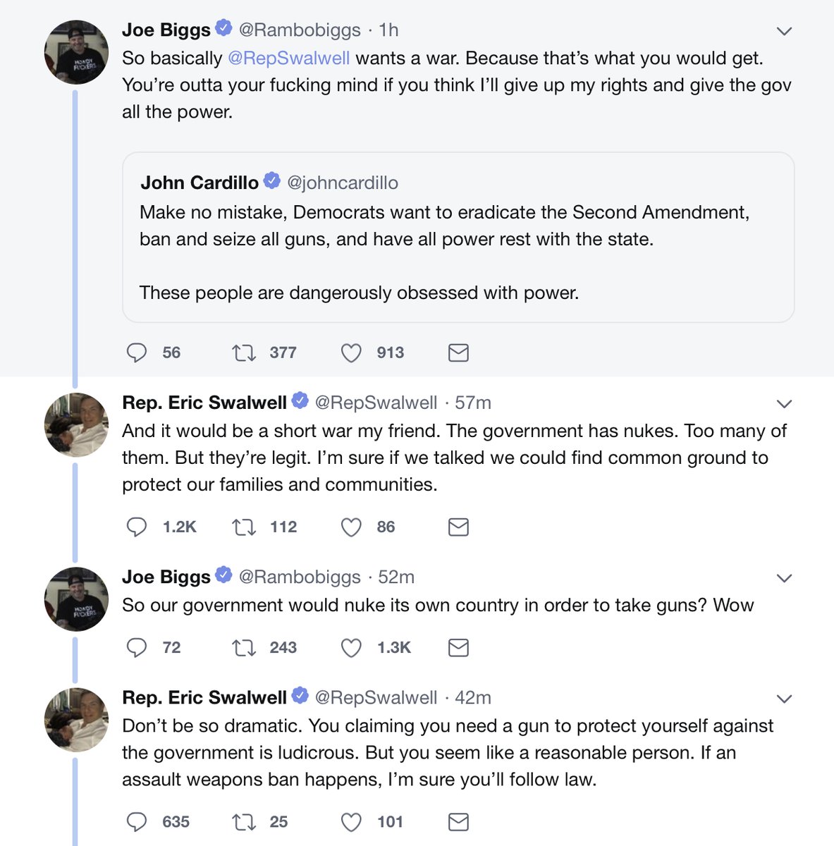The width and height of the screenshot is (834, 846).
Task: Reply to the tweet with 635 replies
Action: pyautogui.click(x=136, y=821)
